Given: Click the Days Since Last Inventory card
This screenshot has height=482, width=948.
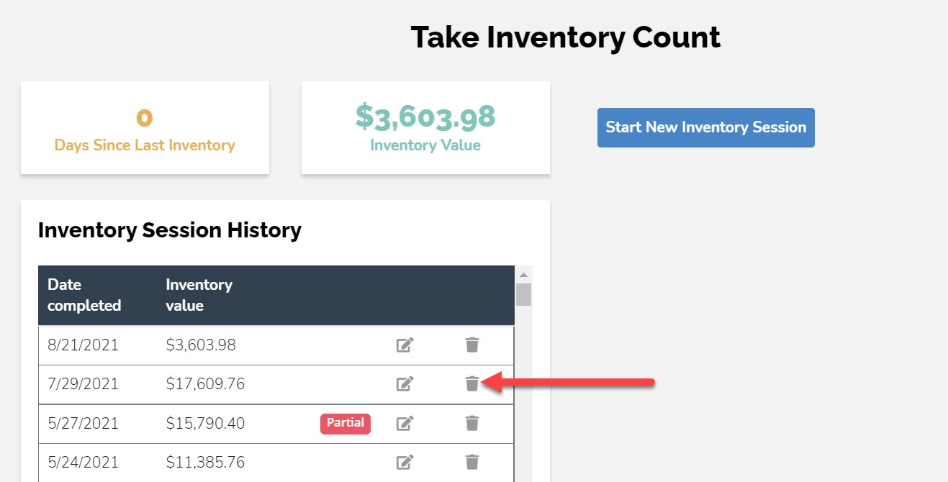Looking at the screenshot, I should [x=145, y=127].
